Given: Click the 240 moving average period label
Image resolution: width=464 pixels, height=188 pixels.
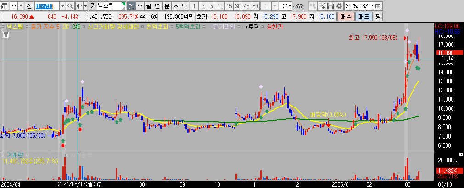Looking at the screenshot, I should [76, 27].
